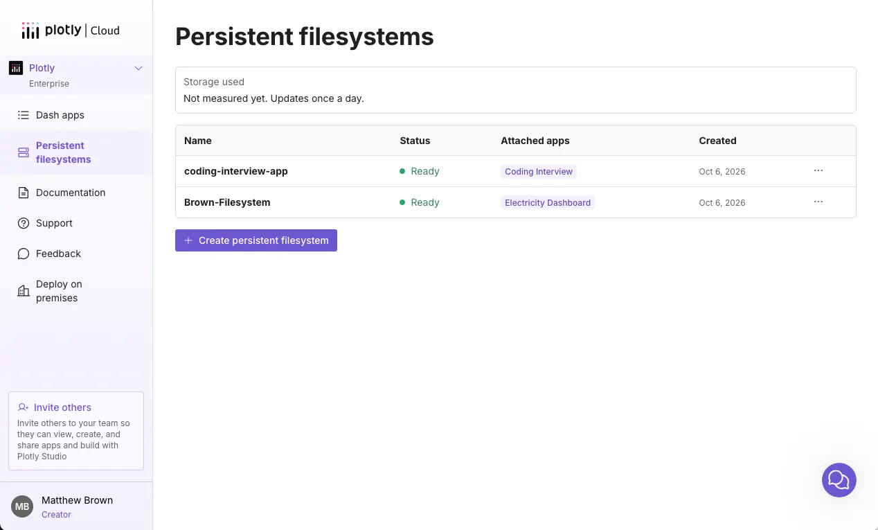
Task: Click 'Not measured yet' storage message
Action: [x=274, y=98]
